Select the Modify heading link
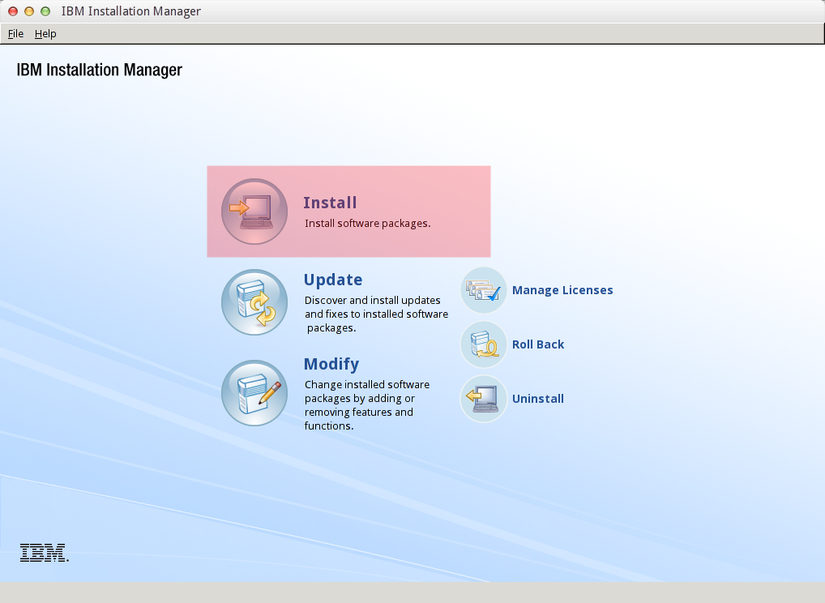This screenshot has height=603, width=825. click(331, 364)
